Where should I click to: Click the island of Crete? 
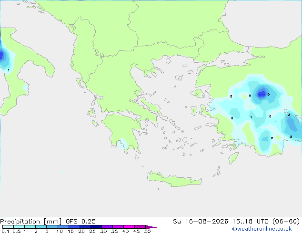(174, 179)
